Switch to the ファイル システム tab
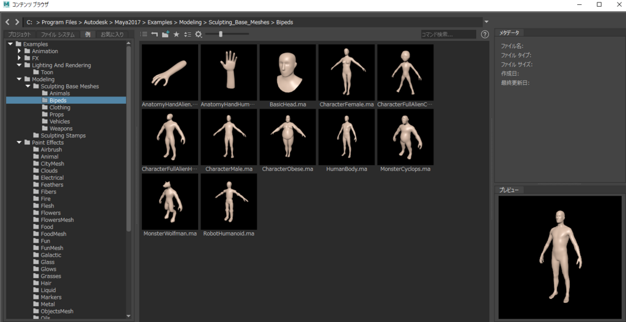Viewport: 626px width, 322px height. (57, 35)
